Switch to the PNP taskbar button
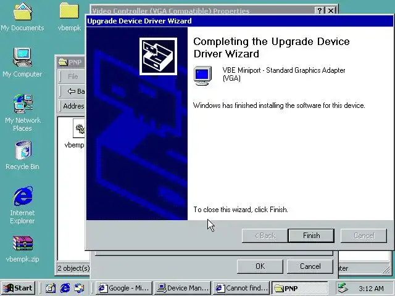The width and height of the screenshot is (395, 296). pyautogui.click(x=300, y=288)
